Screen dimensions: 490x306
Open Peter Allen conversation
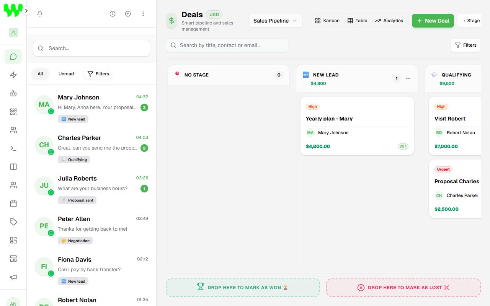coord(91,230)
